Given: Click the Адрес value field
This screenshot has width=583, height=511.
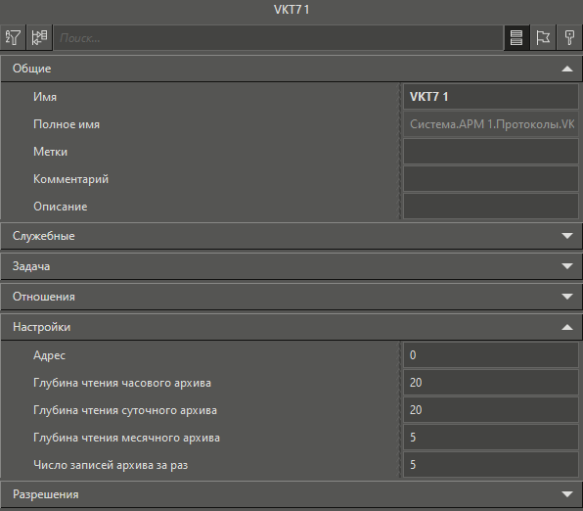Looking at the screenshot, I should [x=491, y=355].
